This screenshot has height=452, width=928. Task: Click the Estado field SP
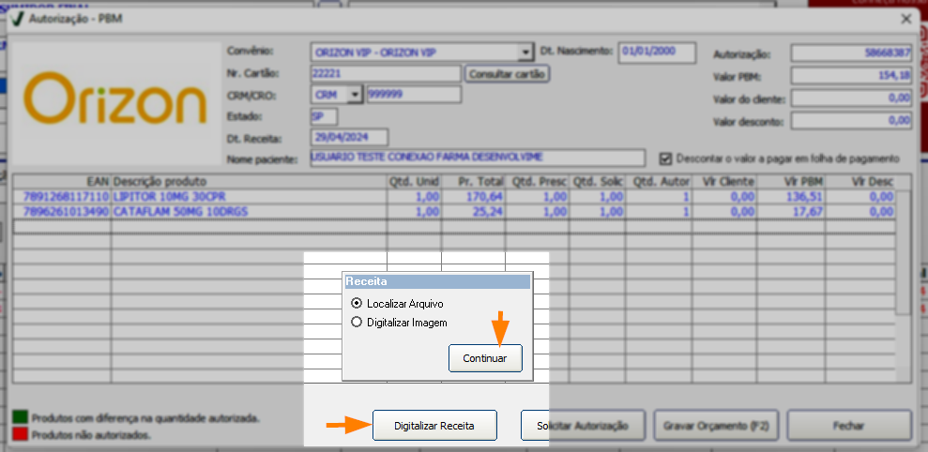[324, 116]
